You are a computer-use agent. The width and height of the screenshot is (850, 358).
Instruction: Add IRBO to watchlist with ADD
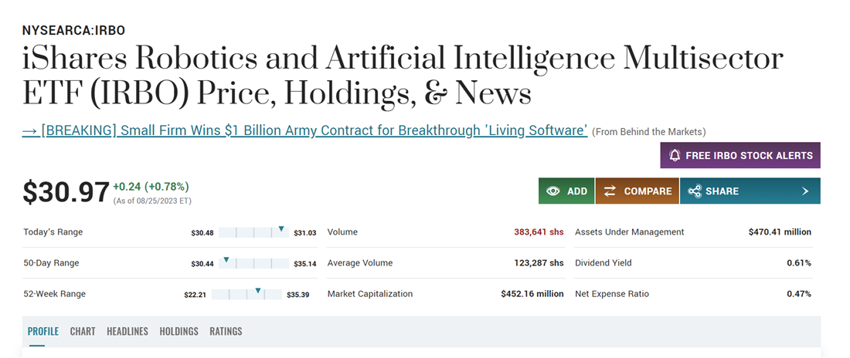[x=576, y=191]
